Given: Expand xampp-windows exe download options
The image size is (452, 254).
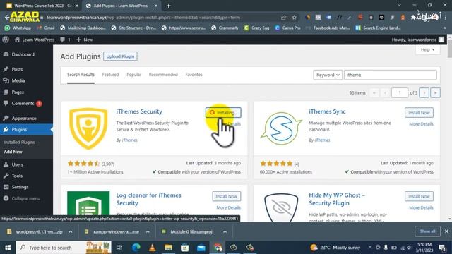Looking at the screenshot, I should (148, 231).
